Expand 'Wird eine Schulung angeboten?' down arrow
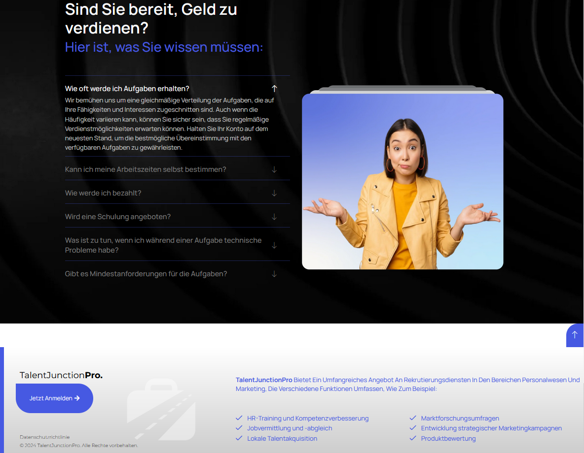The height and width of the screenshot is (453, 584). point(274,217)
